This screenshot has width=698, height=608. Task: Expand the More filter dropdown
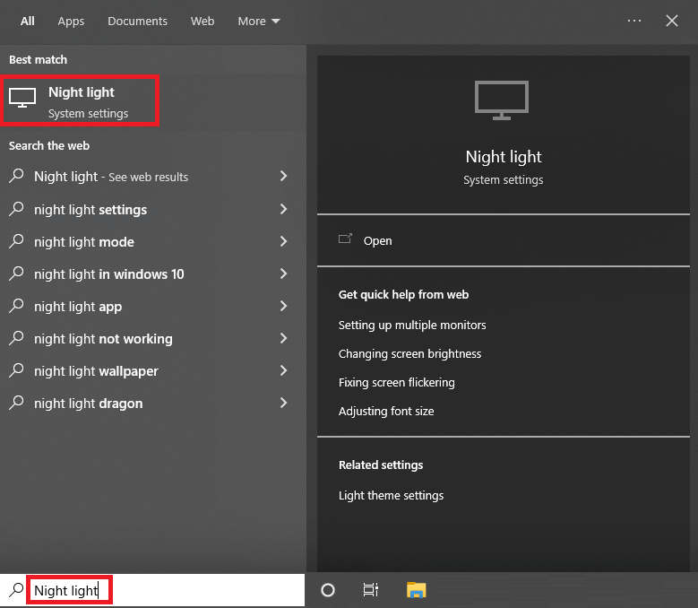[x=259, y=21]
